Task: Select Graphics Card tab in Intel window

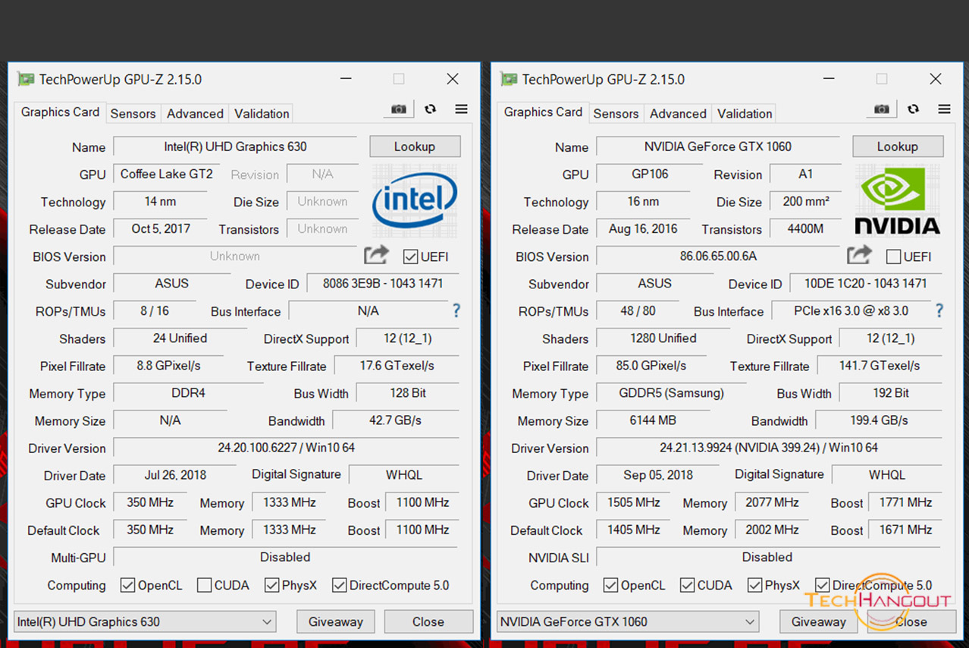Action: point(60,112)
